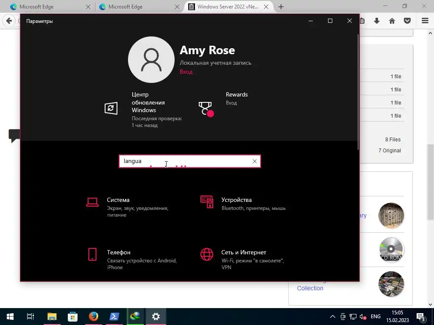Switch the ENG input language indicator
Viewport: 434px width, 325px height.
click(x=376, y=317)
